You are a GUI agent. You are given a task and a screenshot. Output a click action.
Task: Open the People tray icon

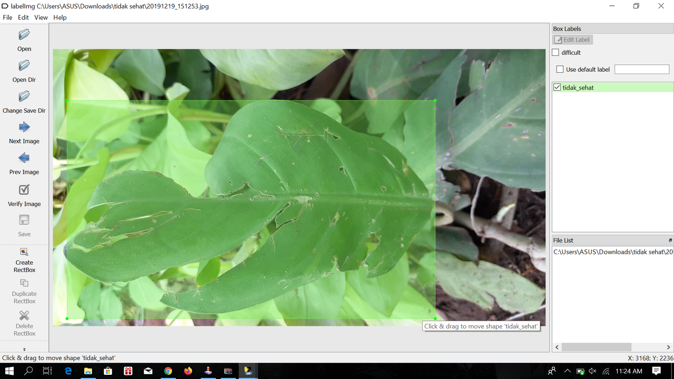pos(552,371)
